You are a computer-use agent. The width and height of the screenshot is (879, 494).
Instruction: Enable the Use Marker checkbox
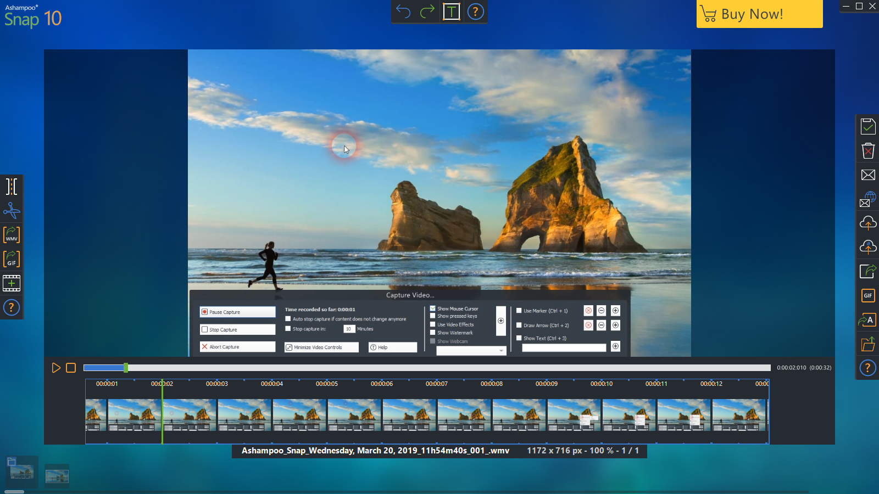(x=519, y=311)
